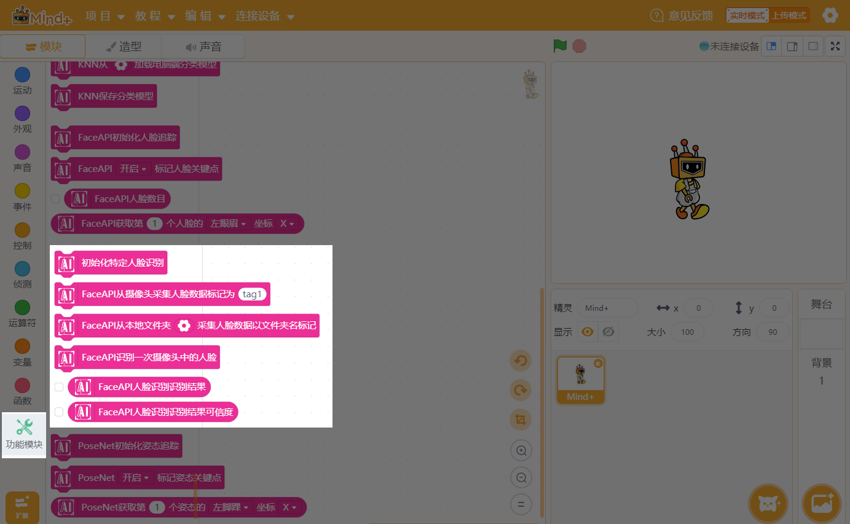Viewport: 850px width, 524px height.
Task: Tick the FaceAPI人脸数目 checkbox
Action: [x=55, y=199]
